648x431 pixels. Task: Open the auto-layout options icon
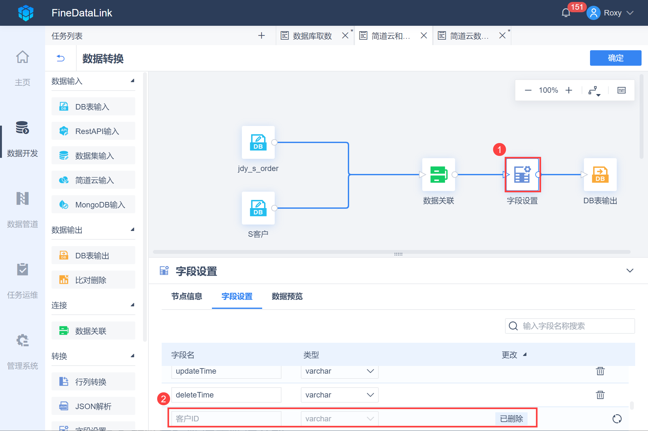[x=594, y=91]
